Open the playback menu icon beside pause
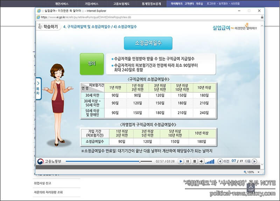Image resolution: width=280 pixels, height=201 pixels. coord(195,161)
